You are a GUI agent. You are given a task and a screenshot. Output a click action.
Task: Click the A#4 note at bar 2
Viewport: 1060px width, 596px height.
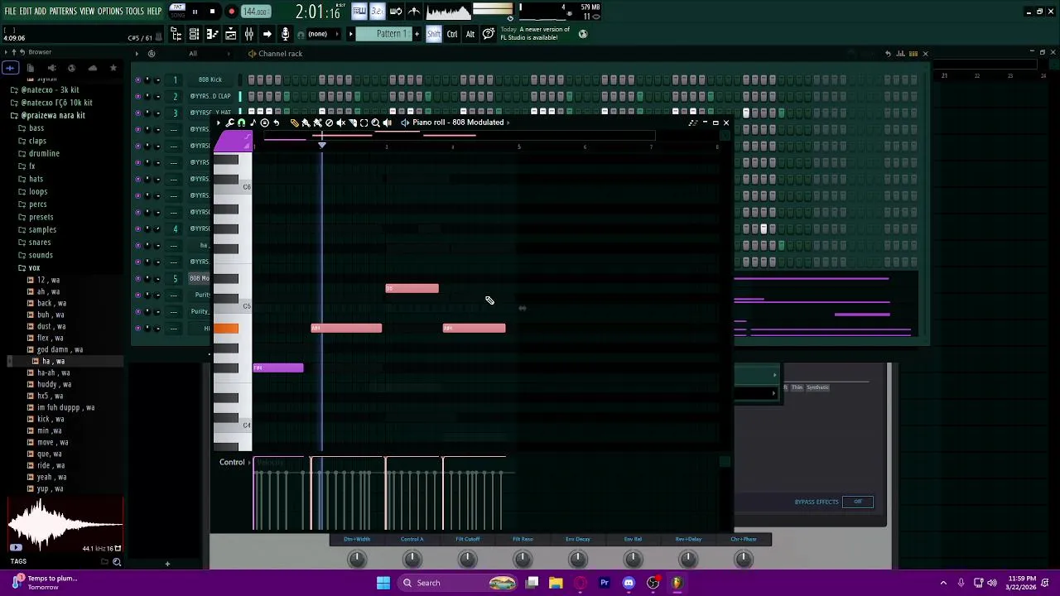(x=346, y=329)
